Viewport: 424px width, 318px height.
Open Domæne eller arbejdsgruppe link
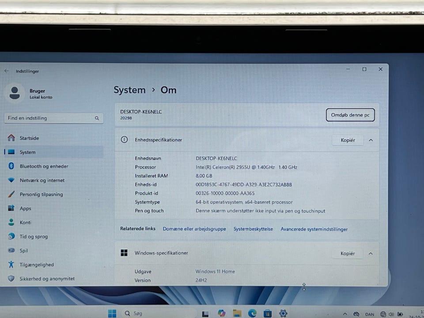click(194, 229)
